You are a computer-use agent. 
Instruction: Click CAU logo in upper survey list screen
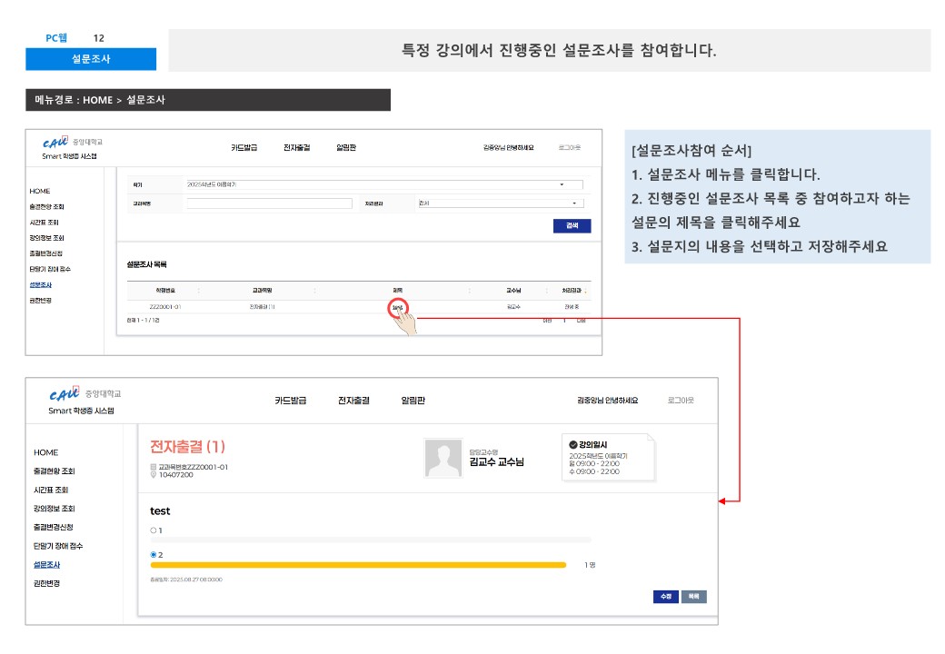55,142
